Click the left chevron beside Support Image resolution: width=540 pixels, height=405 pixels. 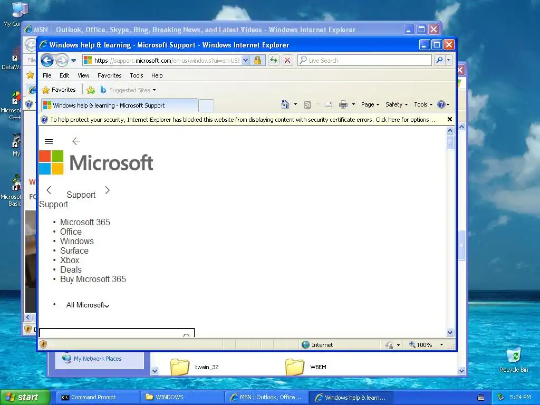tap(49, 190)
